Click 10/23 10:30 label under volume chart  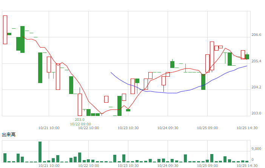[x=128, y=166]
